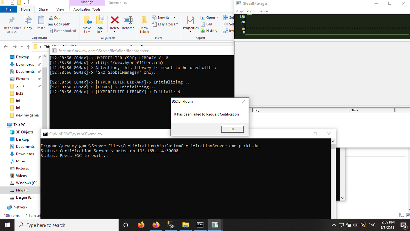
Task: Click Time column header in GlobalManager
Action: pyautogui.click(x=372, y=110)
